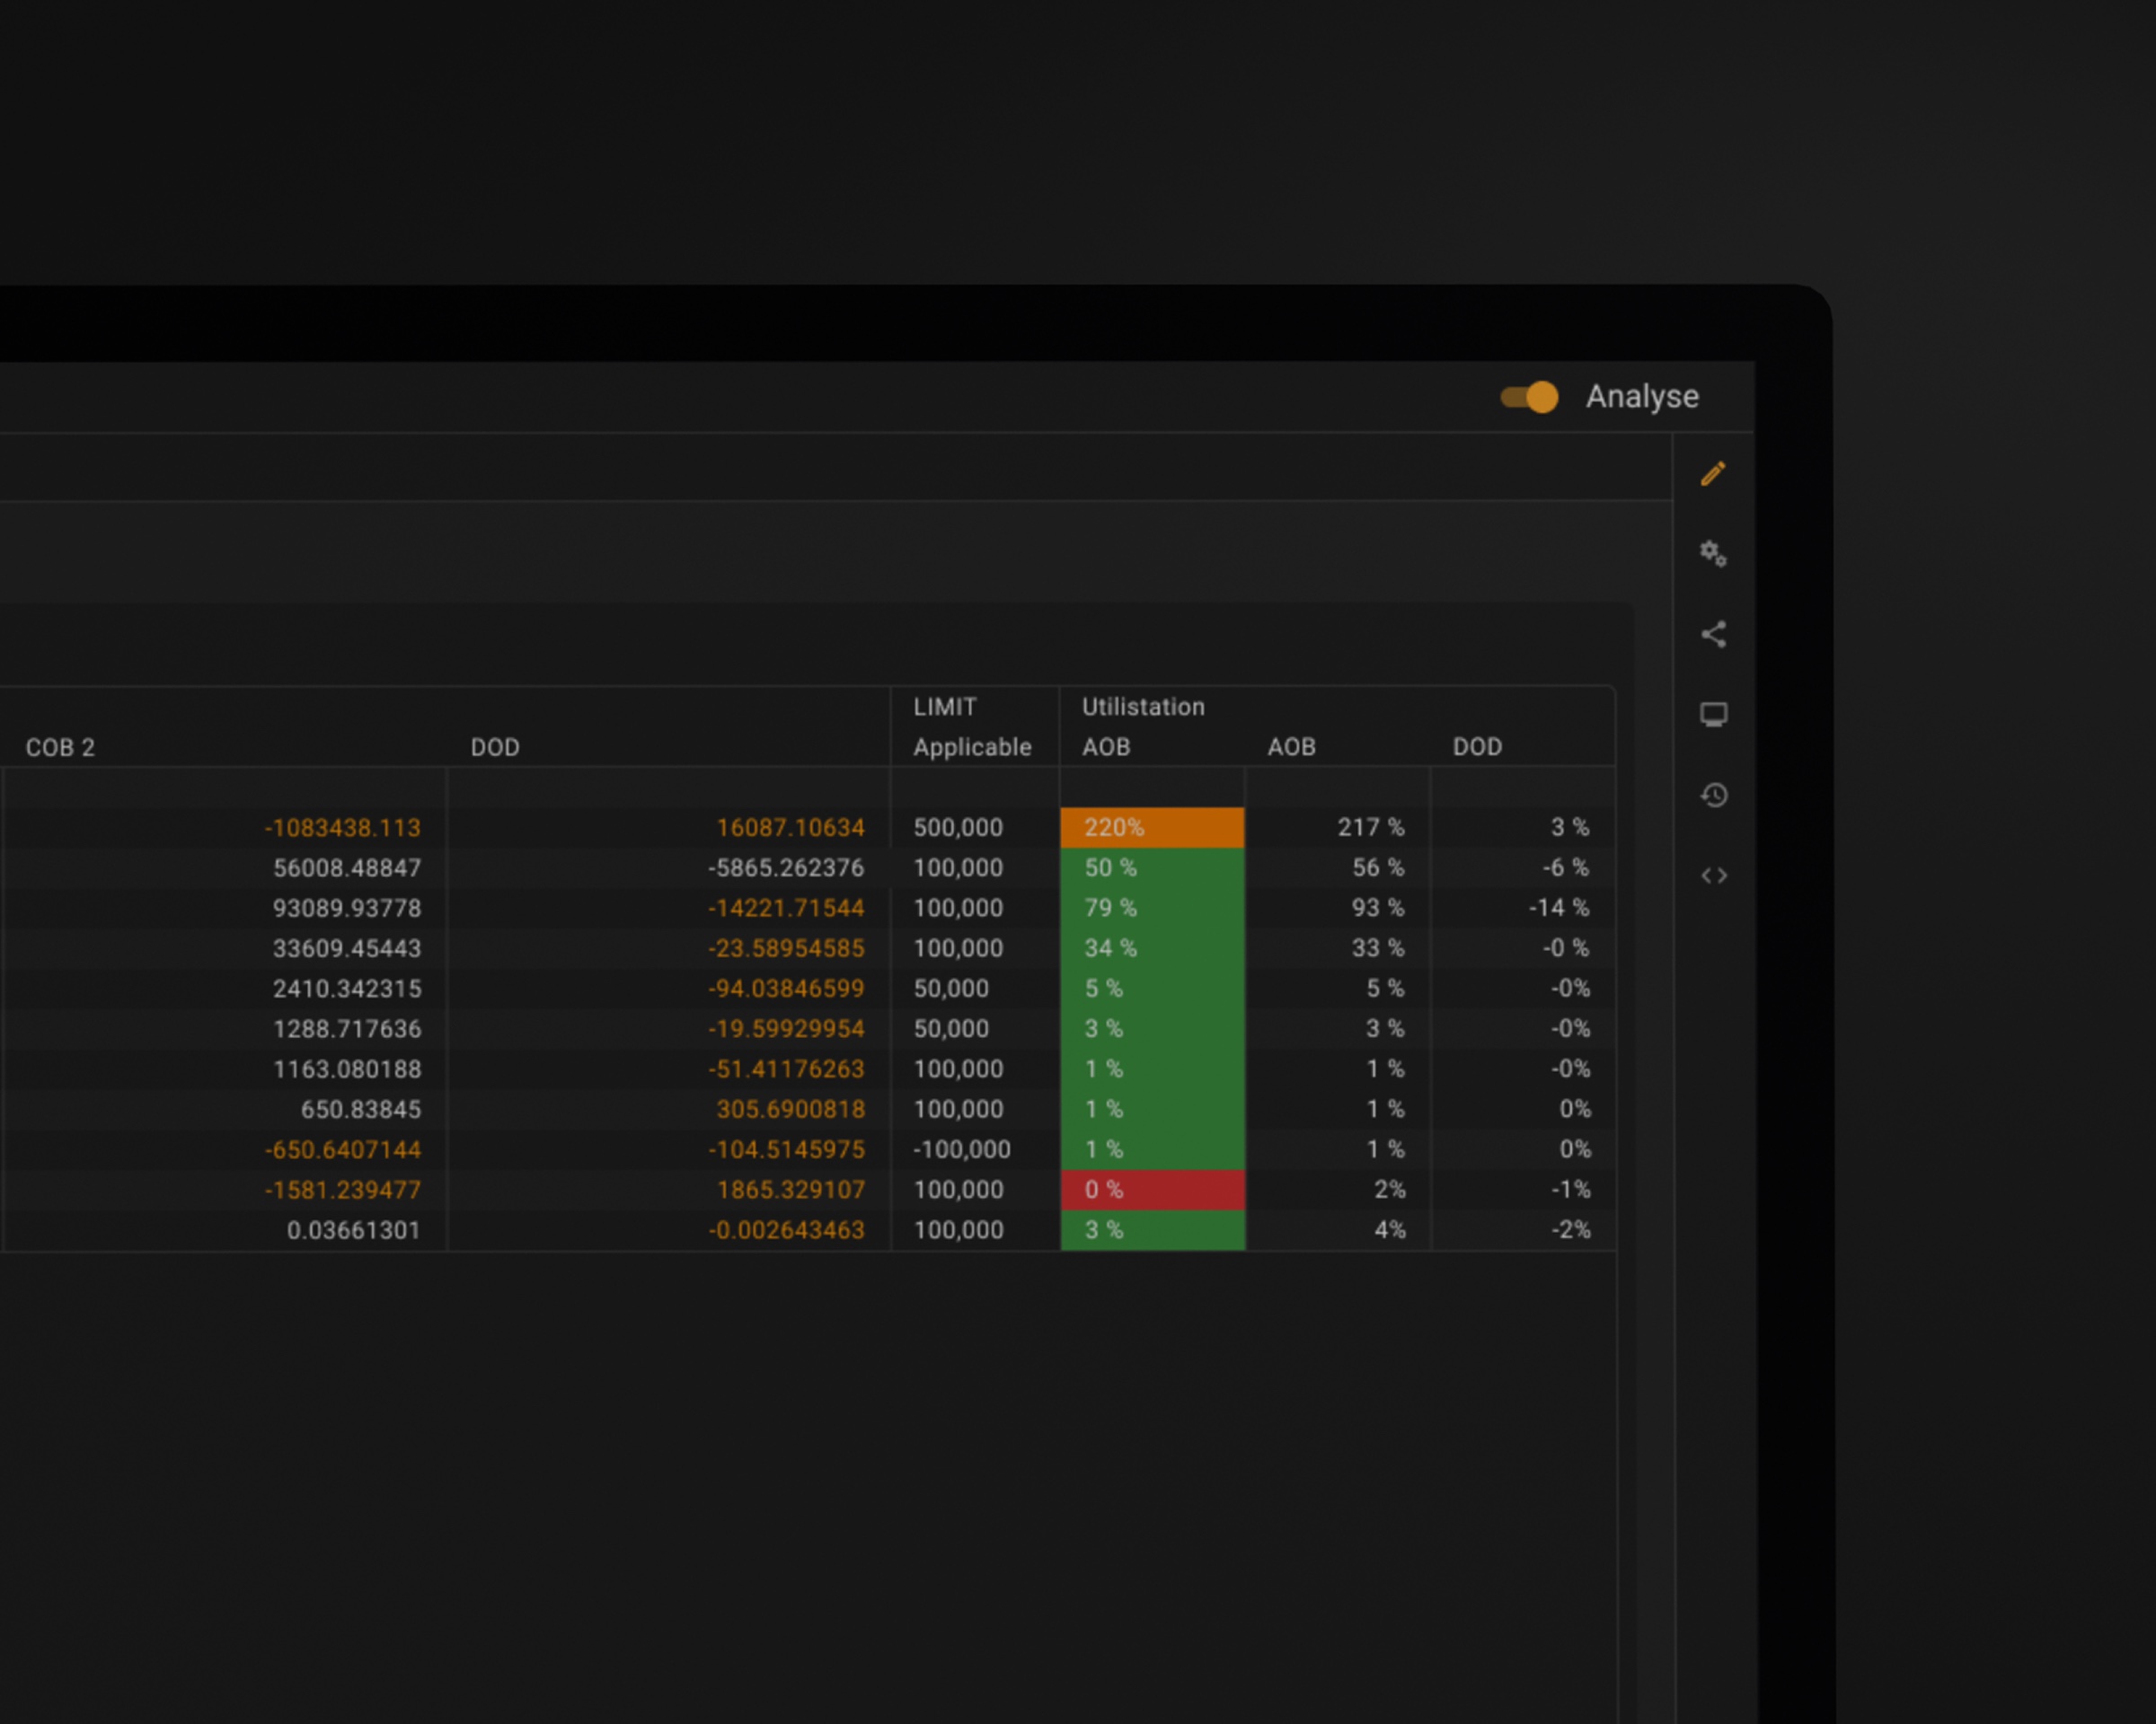This screenshot has height=1724, width=2156.
Task: Select the COB 2 column header
Action: tap(60, 748)
